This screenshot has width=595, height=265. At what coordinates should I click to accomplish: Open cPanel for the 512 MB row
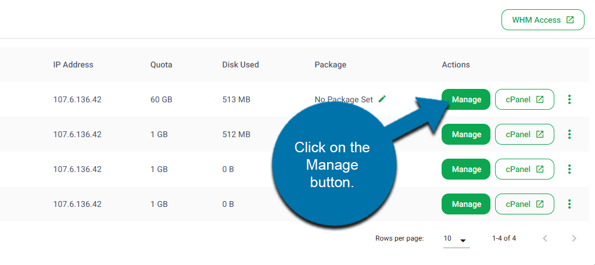[524, 134]
